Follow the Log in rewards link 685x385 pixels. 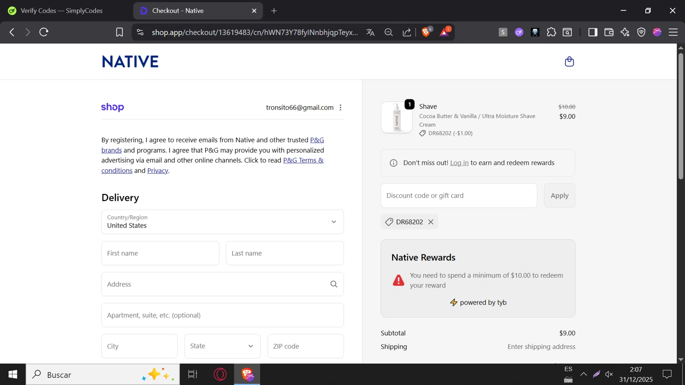pyautogui.click(x=459, y=163)
